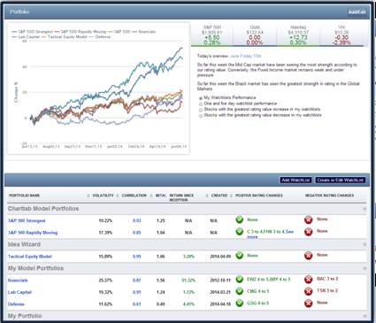Click green check icon in Tactical Equity Model row
The height and width of the screenshot is (323, 376).
[240, 256]
